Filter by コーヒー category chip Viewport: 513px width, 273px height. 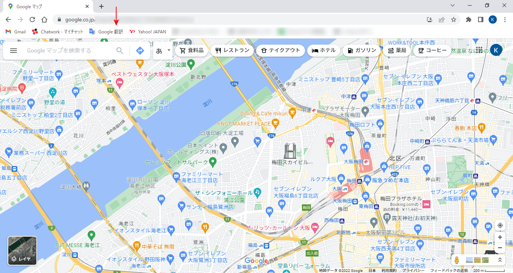point(432,50)
